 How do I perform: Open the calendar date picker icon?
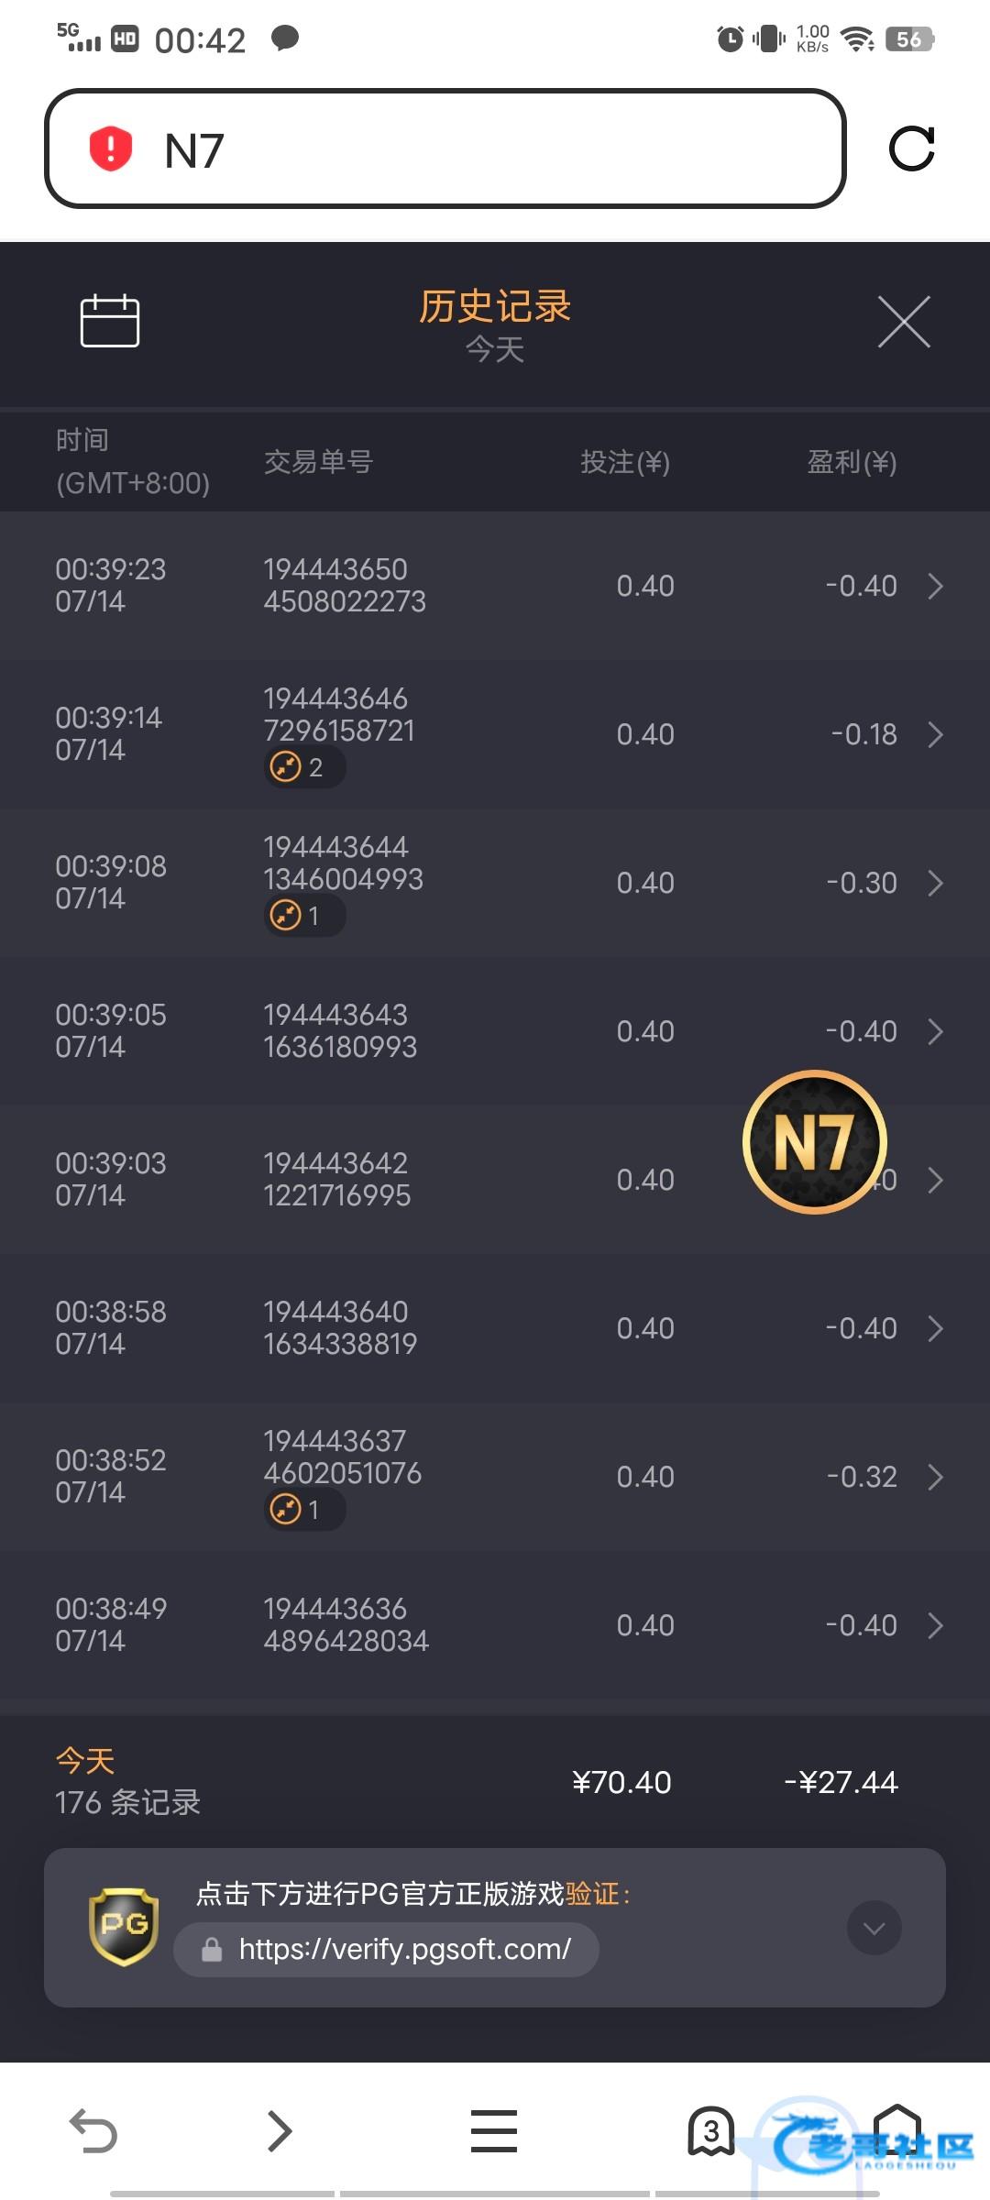click(x=110, y=321)
